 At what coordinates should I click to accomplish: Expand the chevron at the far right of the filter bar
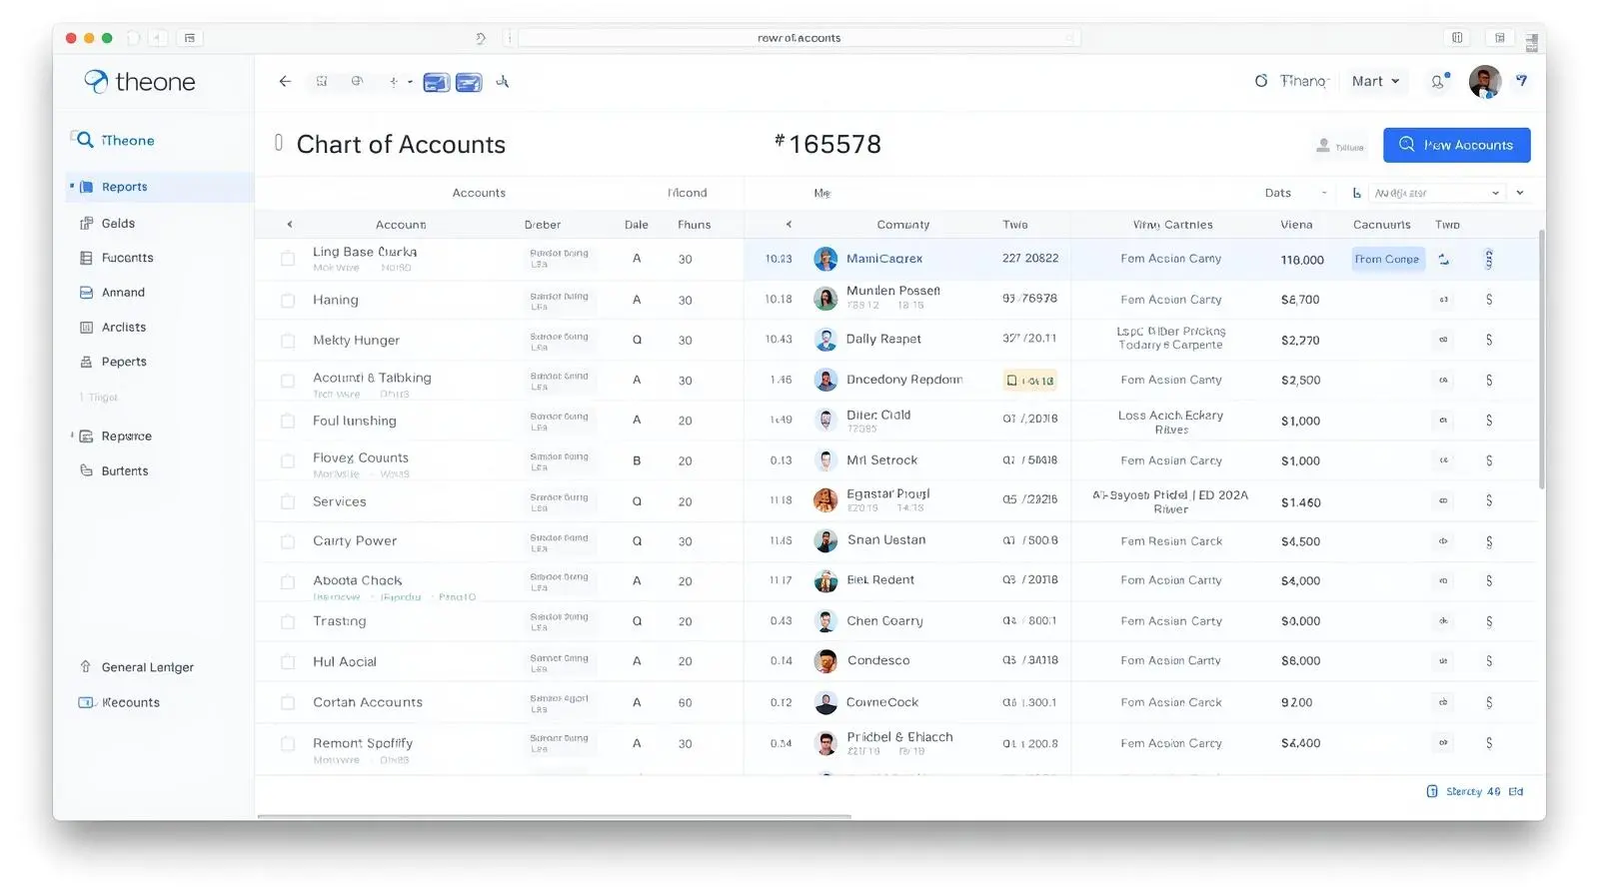pos(1520,193)
